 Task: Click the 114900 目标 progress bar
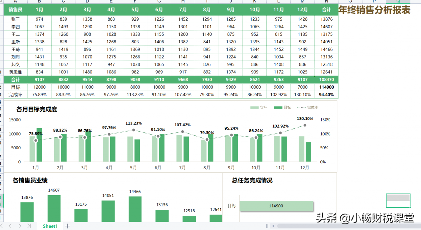click(x=276, y=206)
